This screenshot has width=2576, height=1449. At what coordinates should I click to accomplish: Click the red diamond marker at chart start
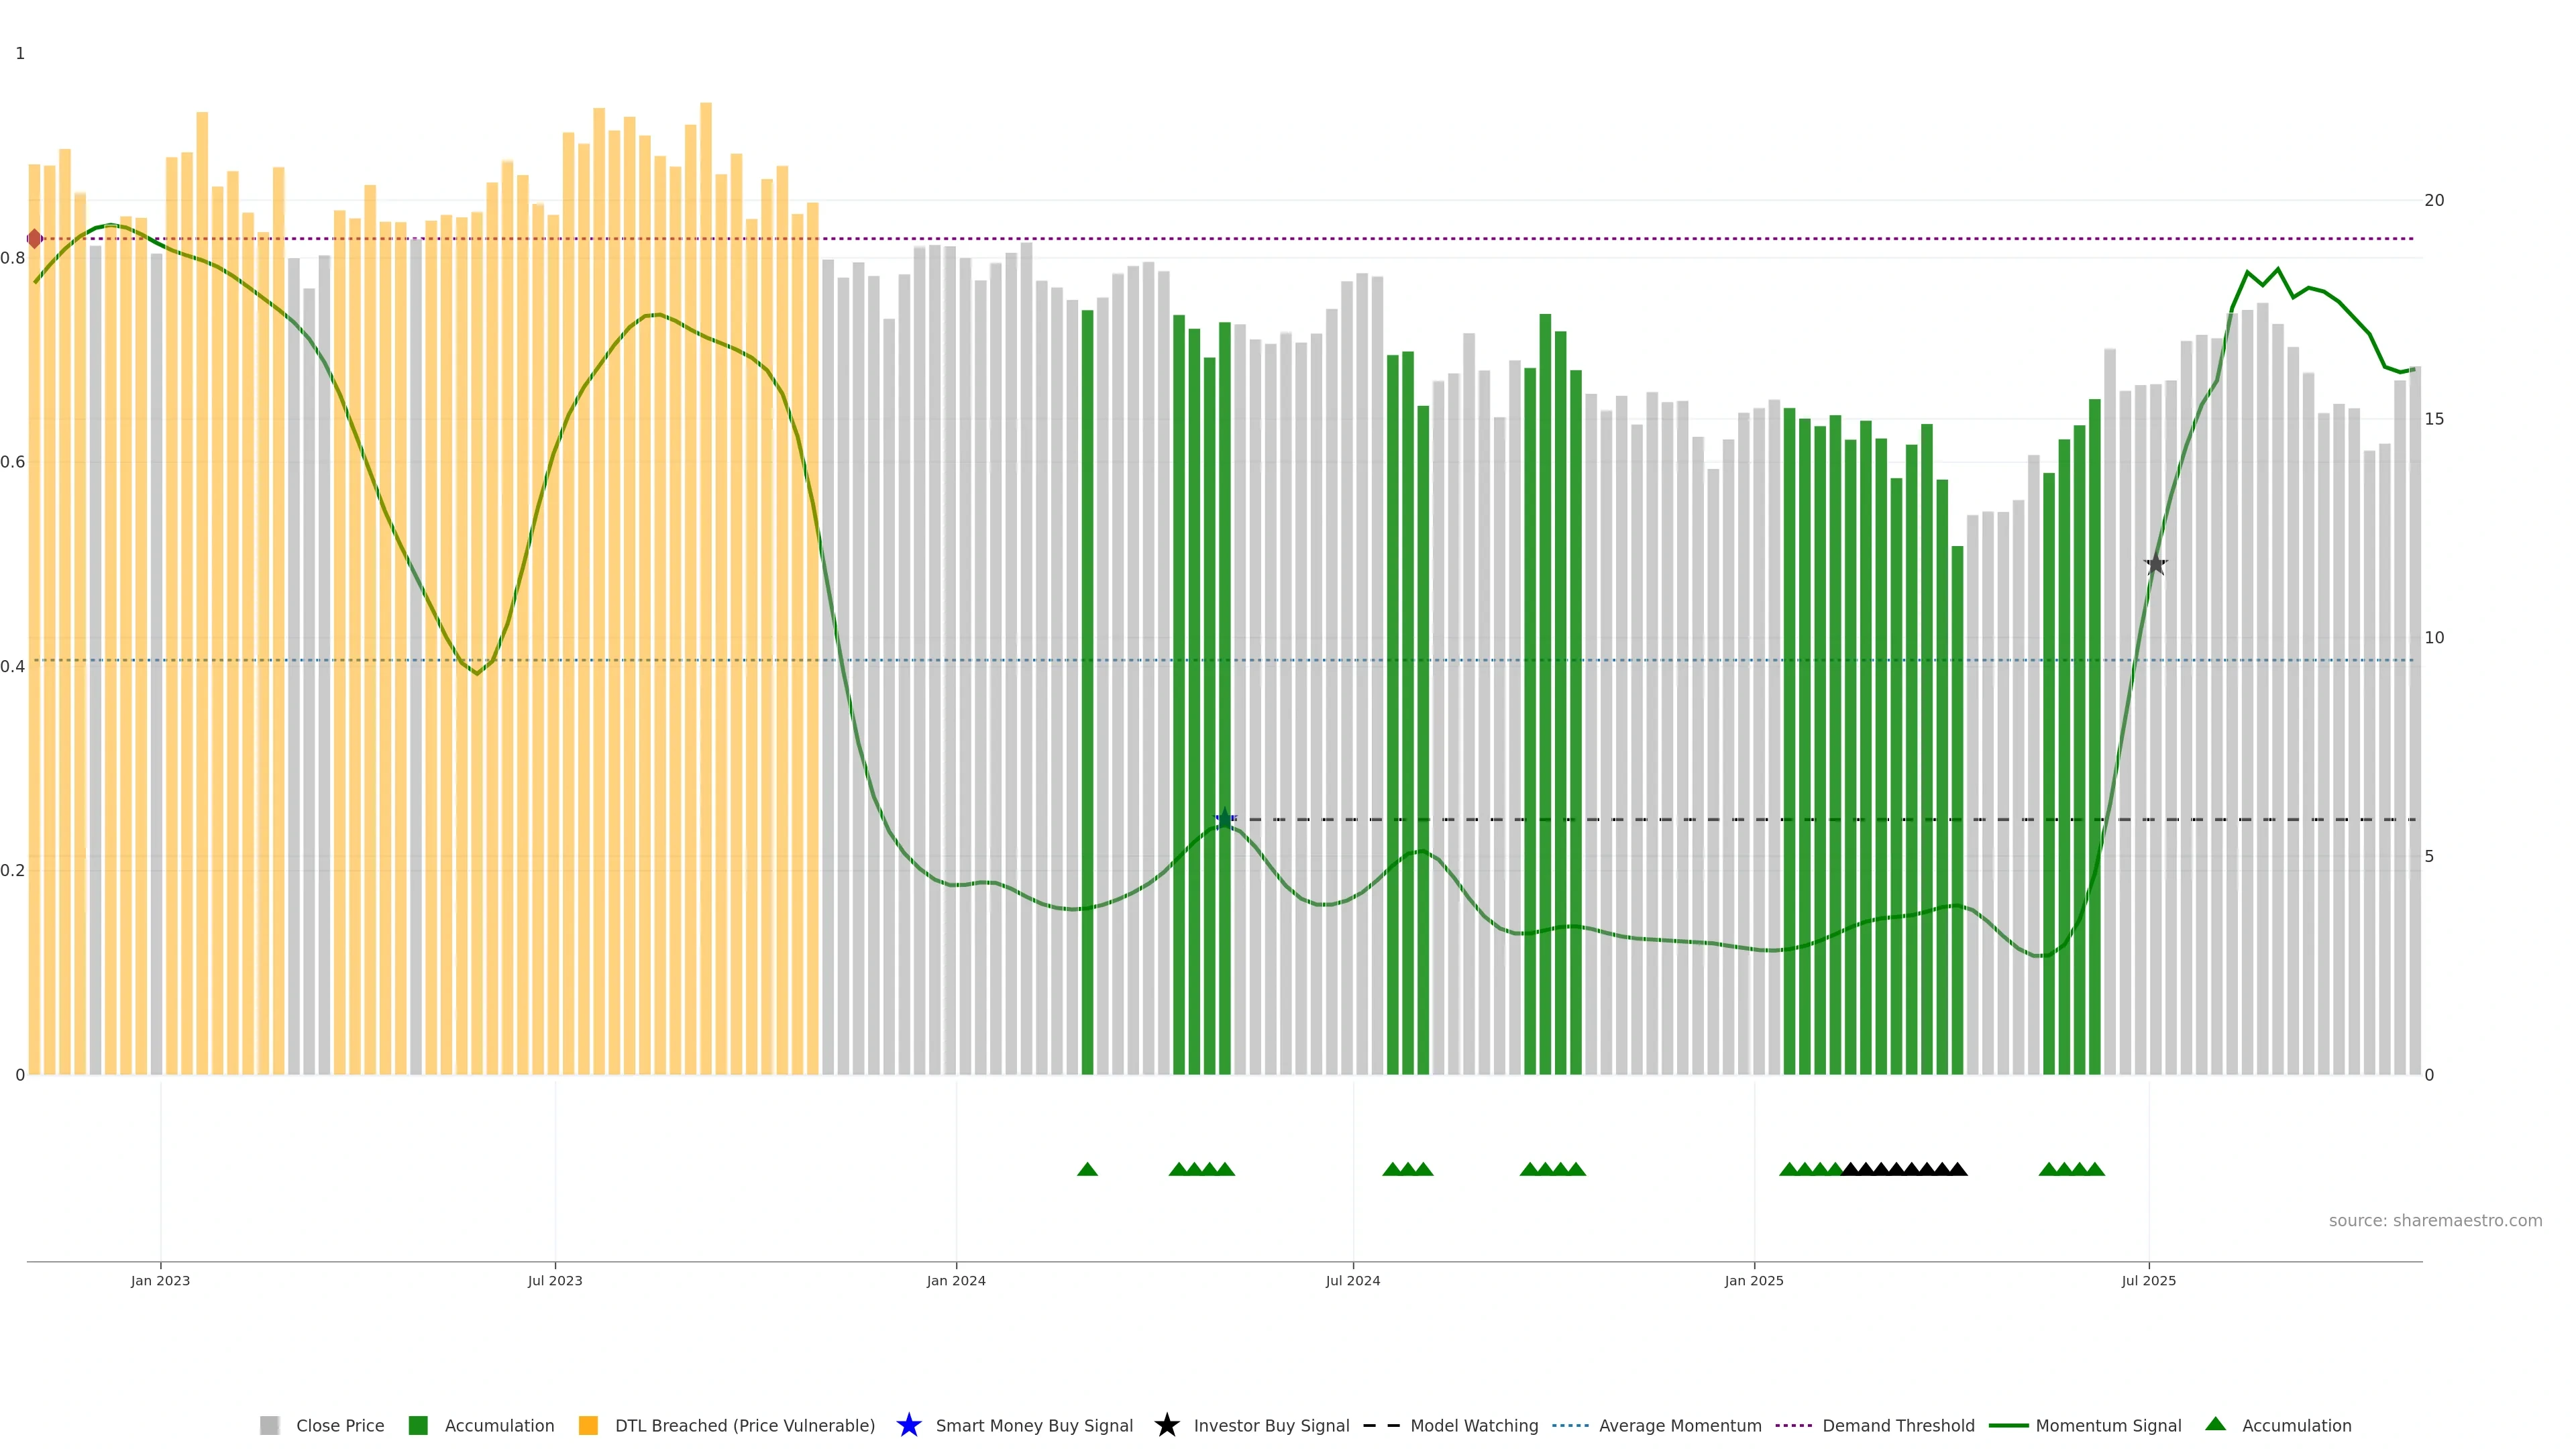click(34, 239)
